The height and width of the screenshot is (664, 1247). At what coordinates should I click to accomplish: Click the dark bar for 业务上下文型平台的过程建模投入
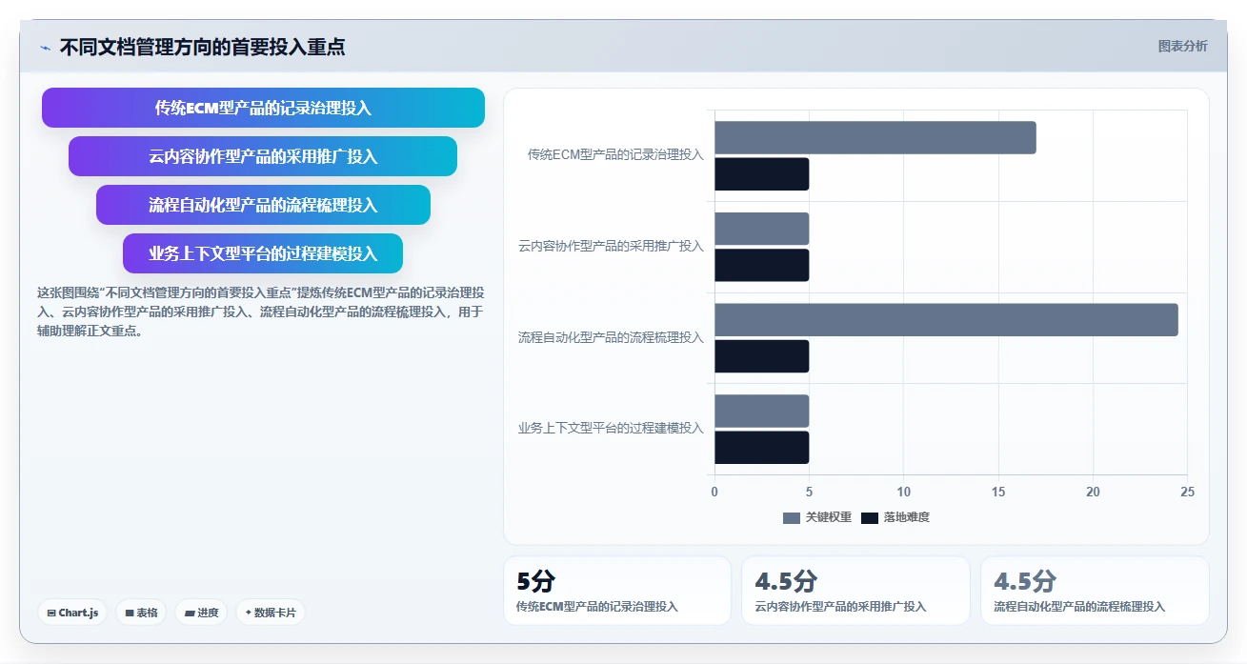pyautogui.click(x=762, y=448)
